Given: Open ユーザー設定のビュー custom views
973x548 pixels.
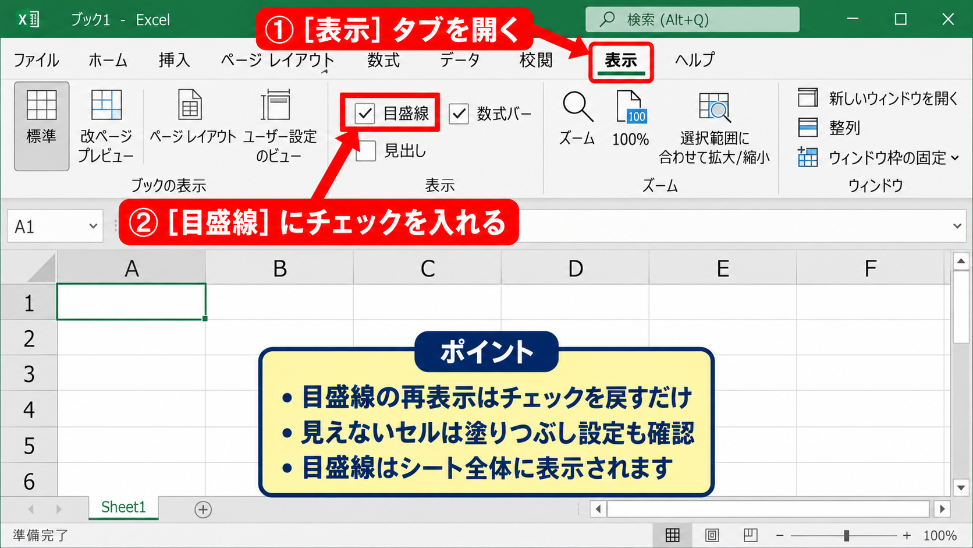Looking at the screenshot, I should click(x=279, y=126).
